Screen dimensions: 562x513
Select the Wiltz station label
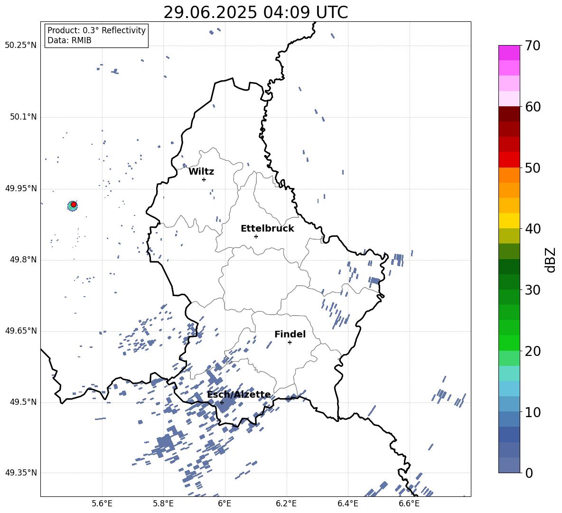coord(201,172)
